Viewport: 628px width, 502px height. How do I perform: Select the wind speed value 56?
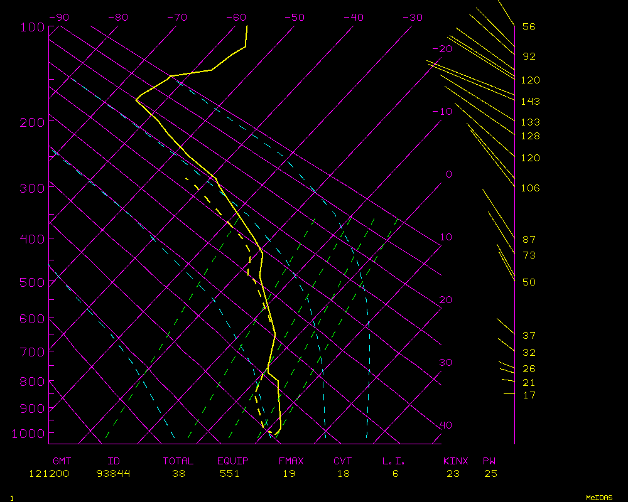pos(529,27)
